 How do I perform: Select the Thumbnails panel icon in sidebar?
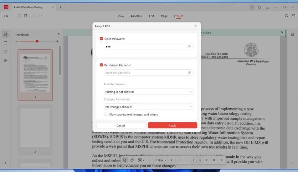[x=5, y=34]
